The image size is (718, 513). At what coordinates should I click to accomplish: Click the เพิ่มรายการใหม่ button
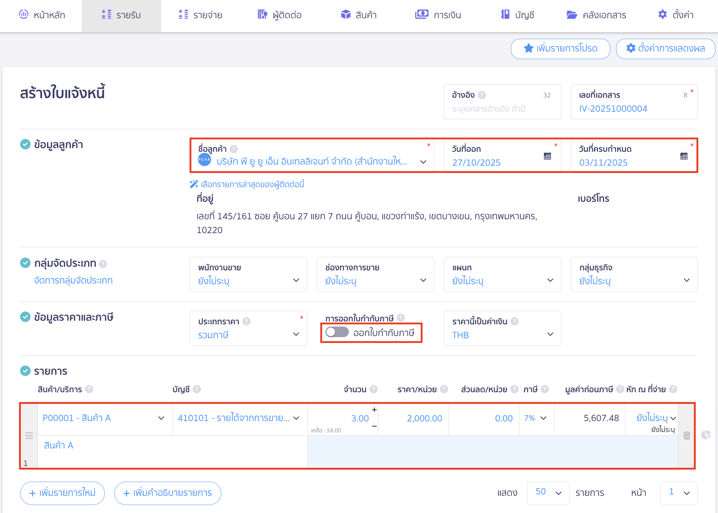coord(62,493)
